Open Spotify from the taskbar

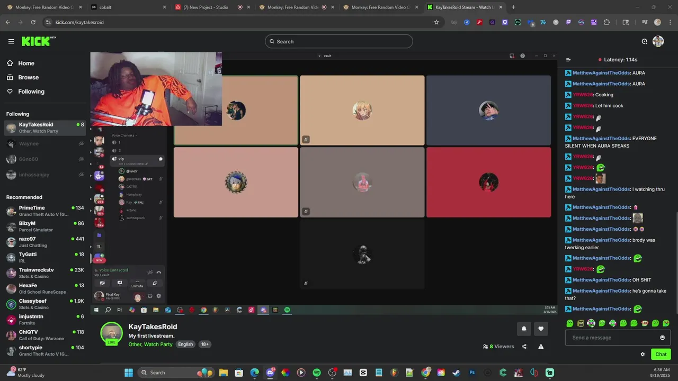[x=317, y=373]
